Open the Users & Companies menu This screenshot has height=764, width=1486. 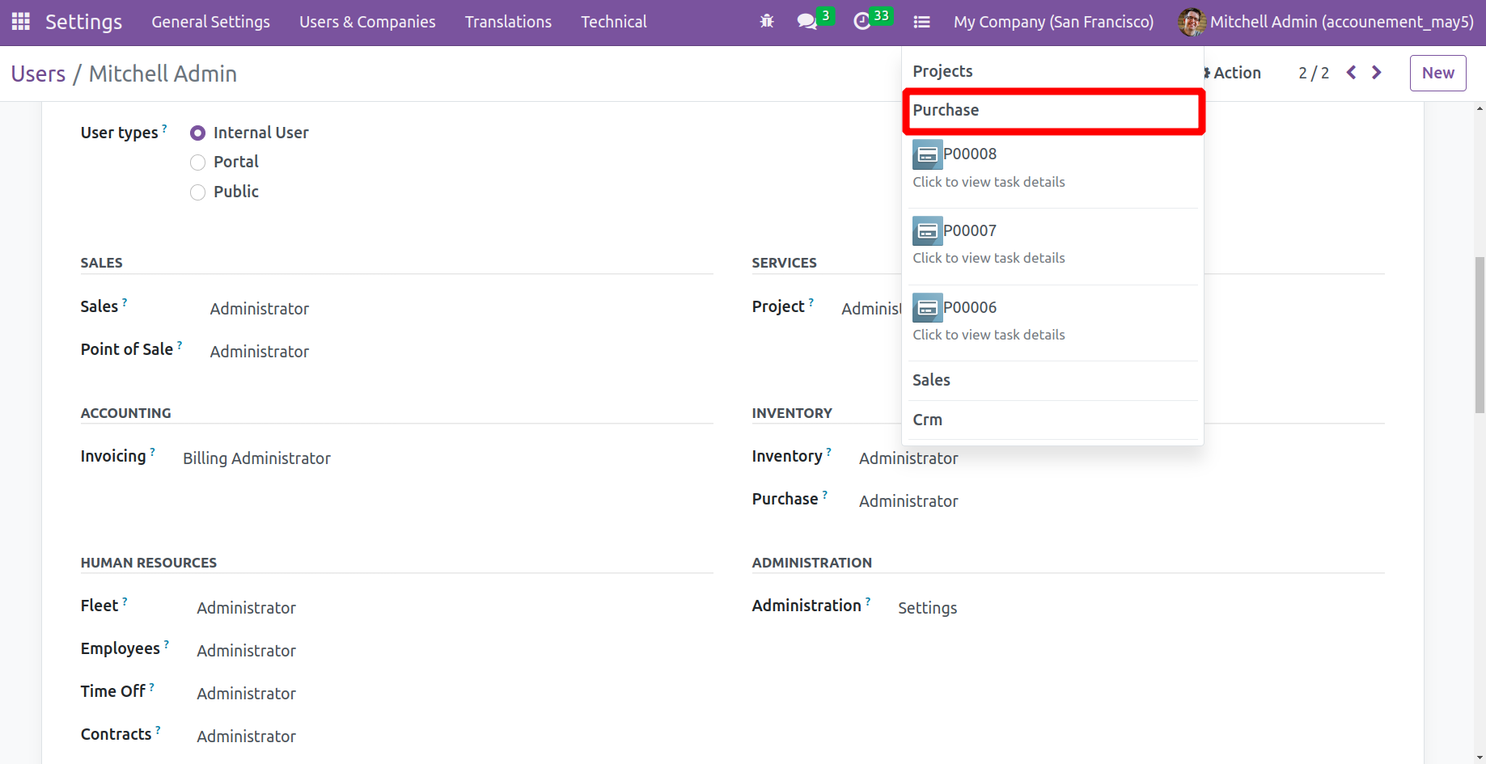367,22
